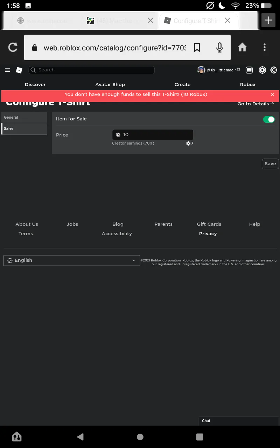
Task: Open the Accessibility footer link
Action: pyautogui.click(x=117, y=234)
